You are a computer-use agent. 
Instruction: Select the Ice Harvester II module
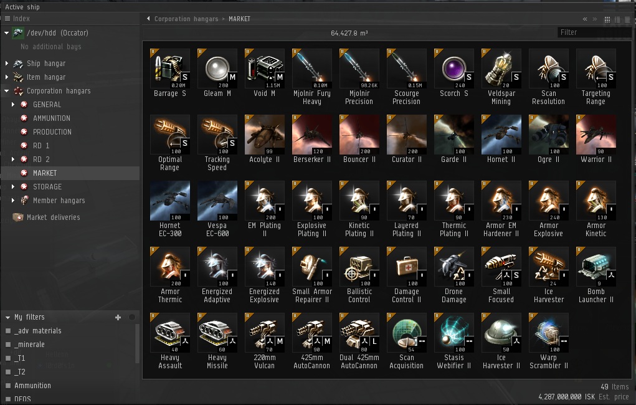tap(501, 341)
